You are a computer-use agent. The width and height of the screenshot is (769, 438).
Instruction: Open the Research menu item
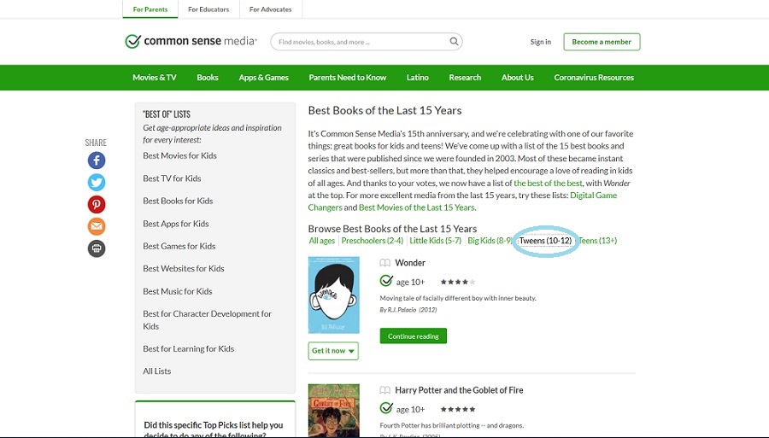click(x=465, y=78)
